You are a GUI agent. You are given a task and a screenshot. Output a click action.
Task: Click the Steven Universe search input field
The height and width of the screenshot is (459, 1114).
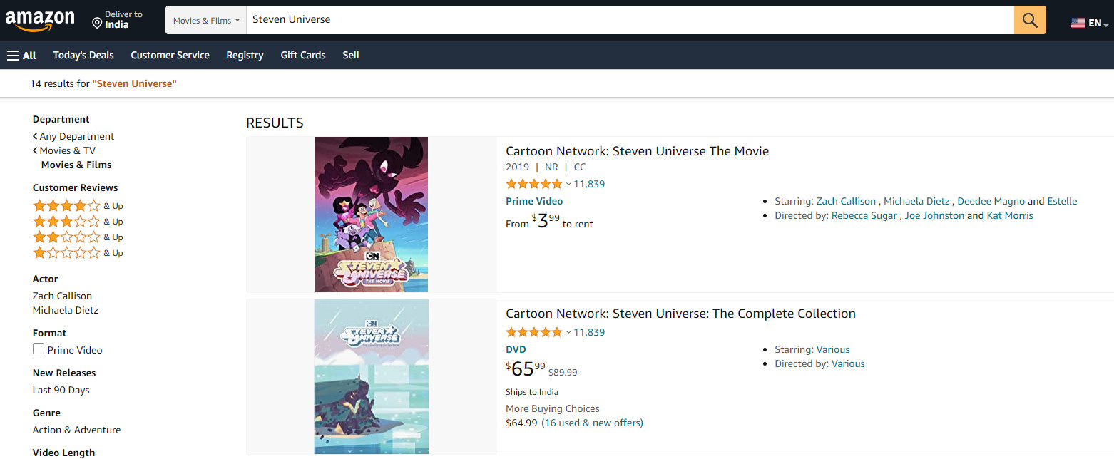click(628, 20)
